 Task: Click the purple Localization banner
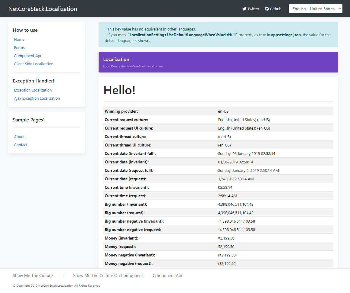[218, 62]
